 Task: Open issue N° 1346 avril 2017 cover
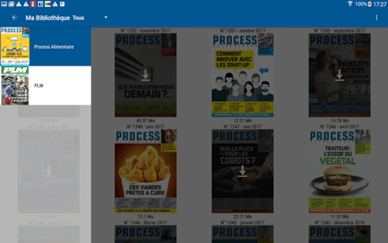coord(339,171)
